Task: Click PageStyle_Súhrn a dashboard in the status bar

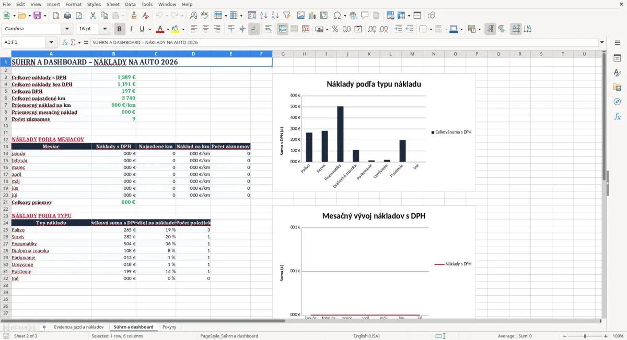Action: pyautogui.click(x=229, y=336)
